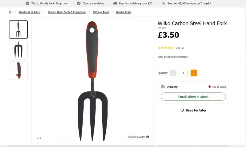Click the delivery truck icon
The image size is (246, 148).
(x=163, y=87)
